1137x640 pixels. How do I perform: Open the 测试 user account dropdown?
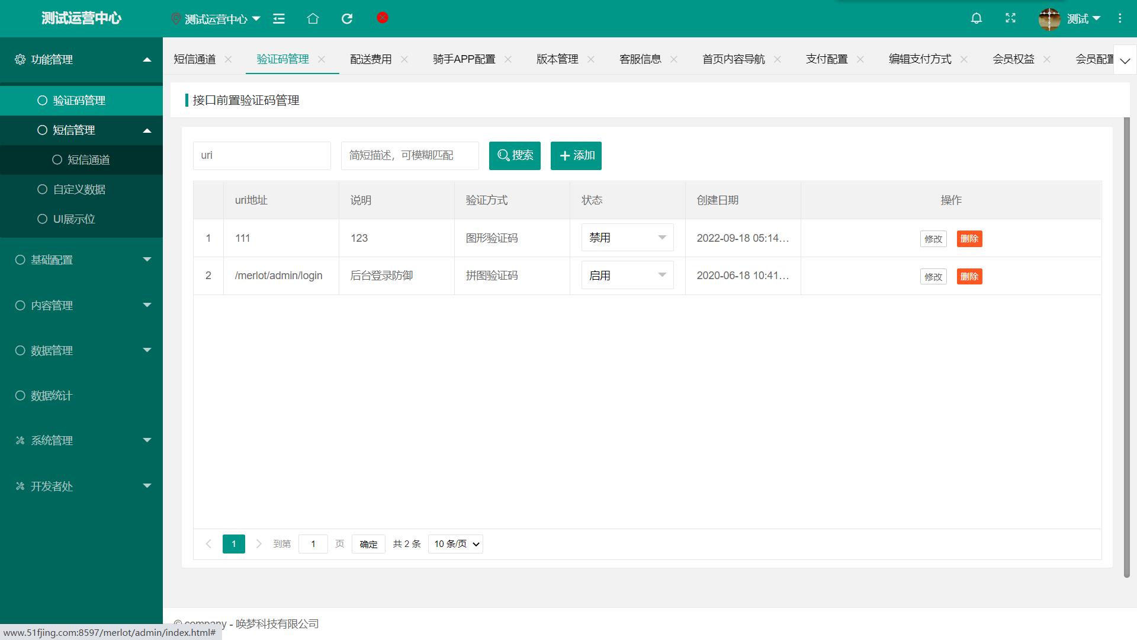[x=1084, y=19]
